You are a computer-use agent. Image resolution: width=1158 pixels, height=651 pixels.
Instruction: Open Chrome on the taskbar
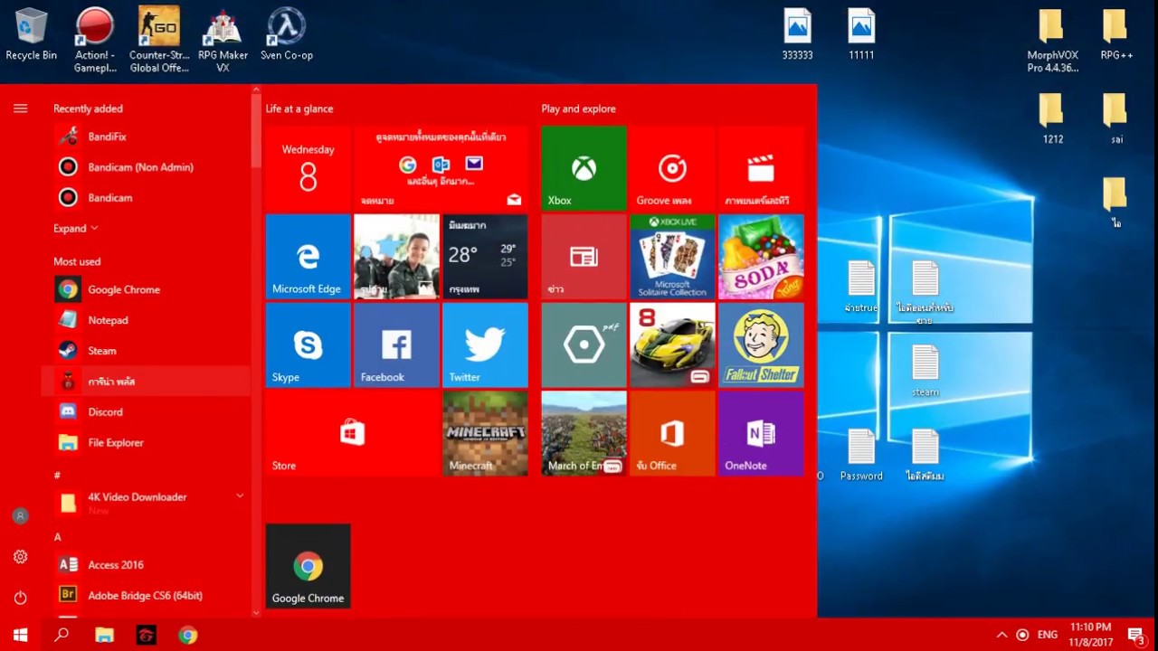(x=187, y=635)
